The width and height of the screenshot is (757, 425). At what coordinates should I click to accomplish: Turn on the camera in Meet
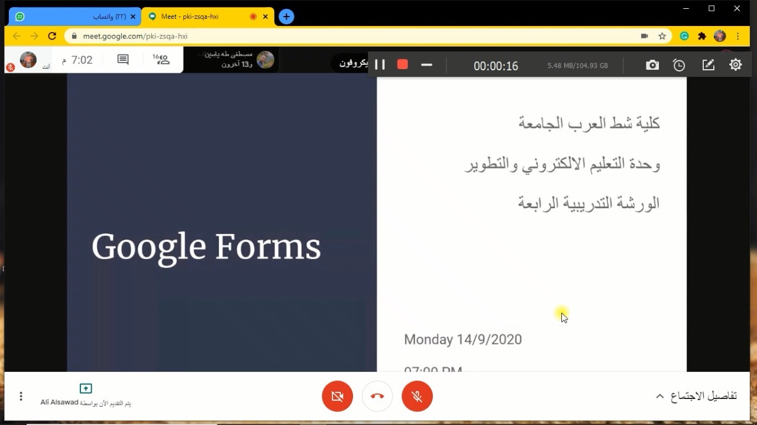point(337,396)
